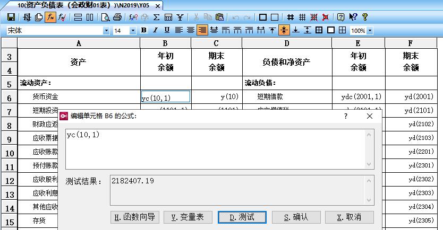
Task: Expand the 宋体 font name dropdown
Action: pyautogui.click(x=106, y=31)
